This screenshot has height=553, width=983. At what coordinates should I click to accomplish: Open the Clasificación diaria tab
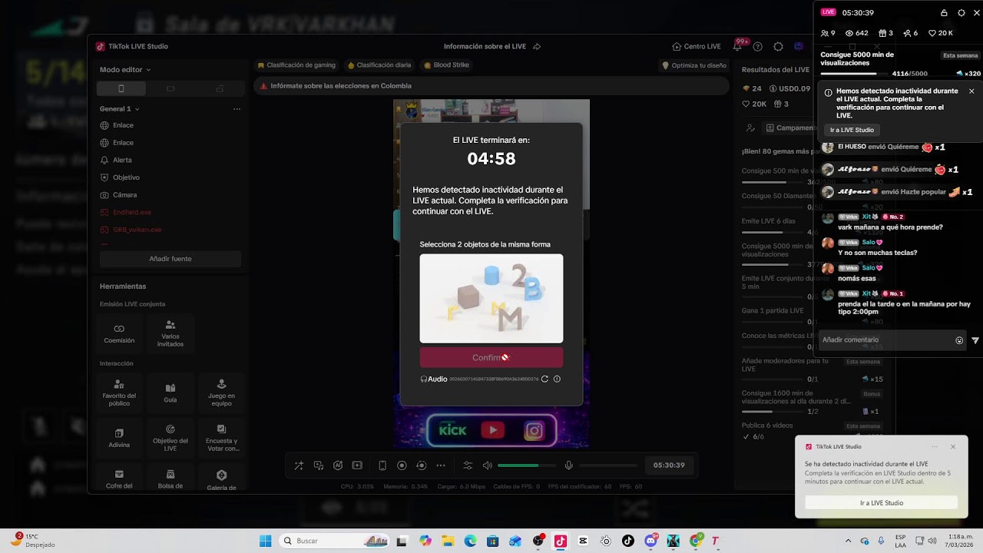tap(379, 65)
